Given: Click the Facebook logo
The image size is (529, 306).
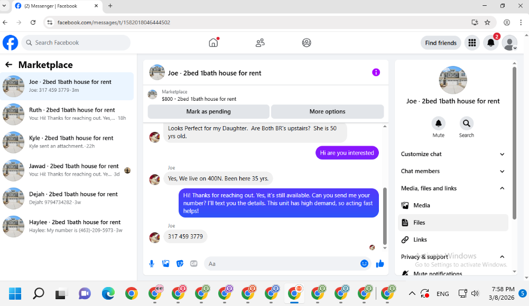Looking at the screenshot, I should tap(11, 43).
